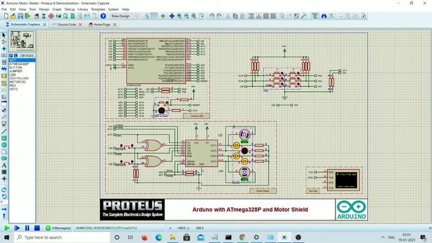This screenshot has height=243, width=432.
Task: Click the rotate anticlockwise icon
Action: [x=4, y=196]
